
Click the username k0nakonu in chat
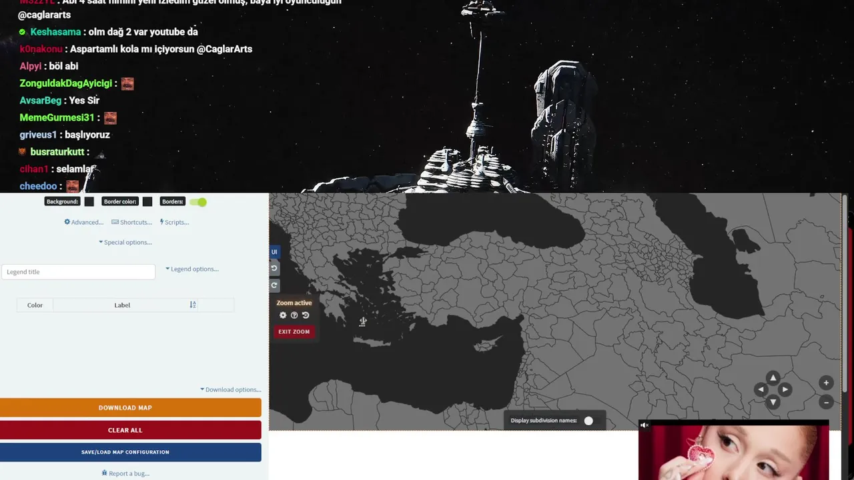(x=41, y=49)
